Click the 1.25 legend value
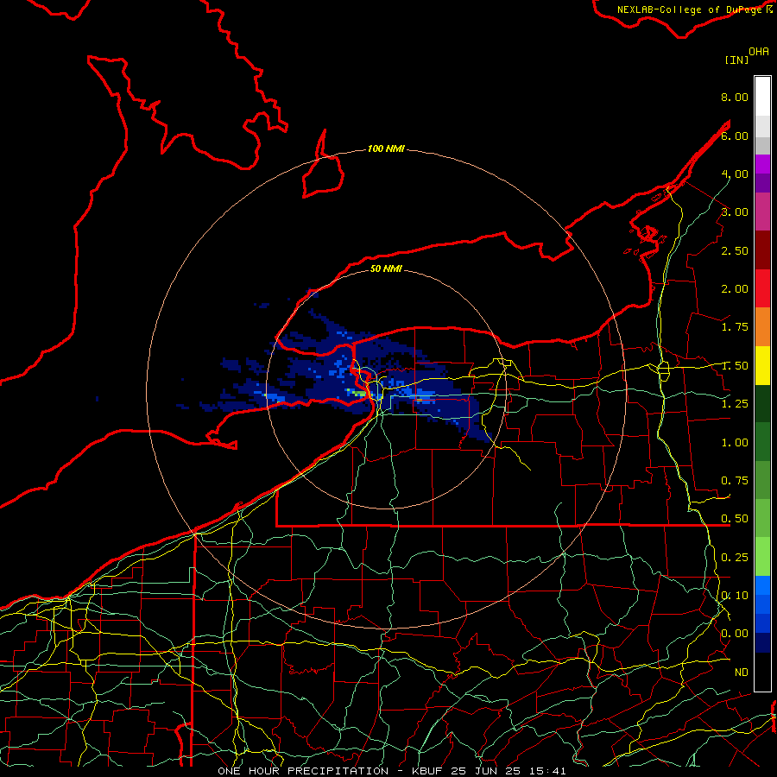This screenshot has width=777, height=777. point(734,404)
